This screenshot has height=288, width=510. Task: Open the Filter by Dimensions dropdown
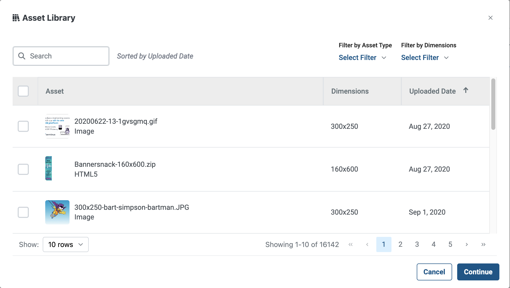[425, 57]
